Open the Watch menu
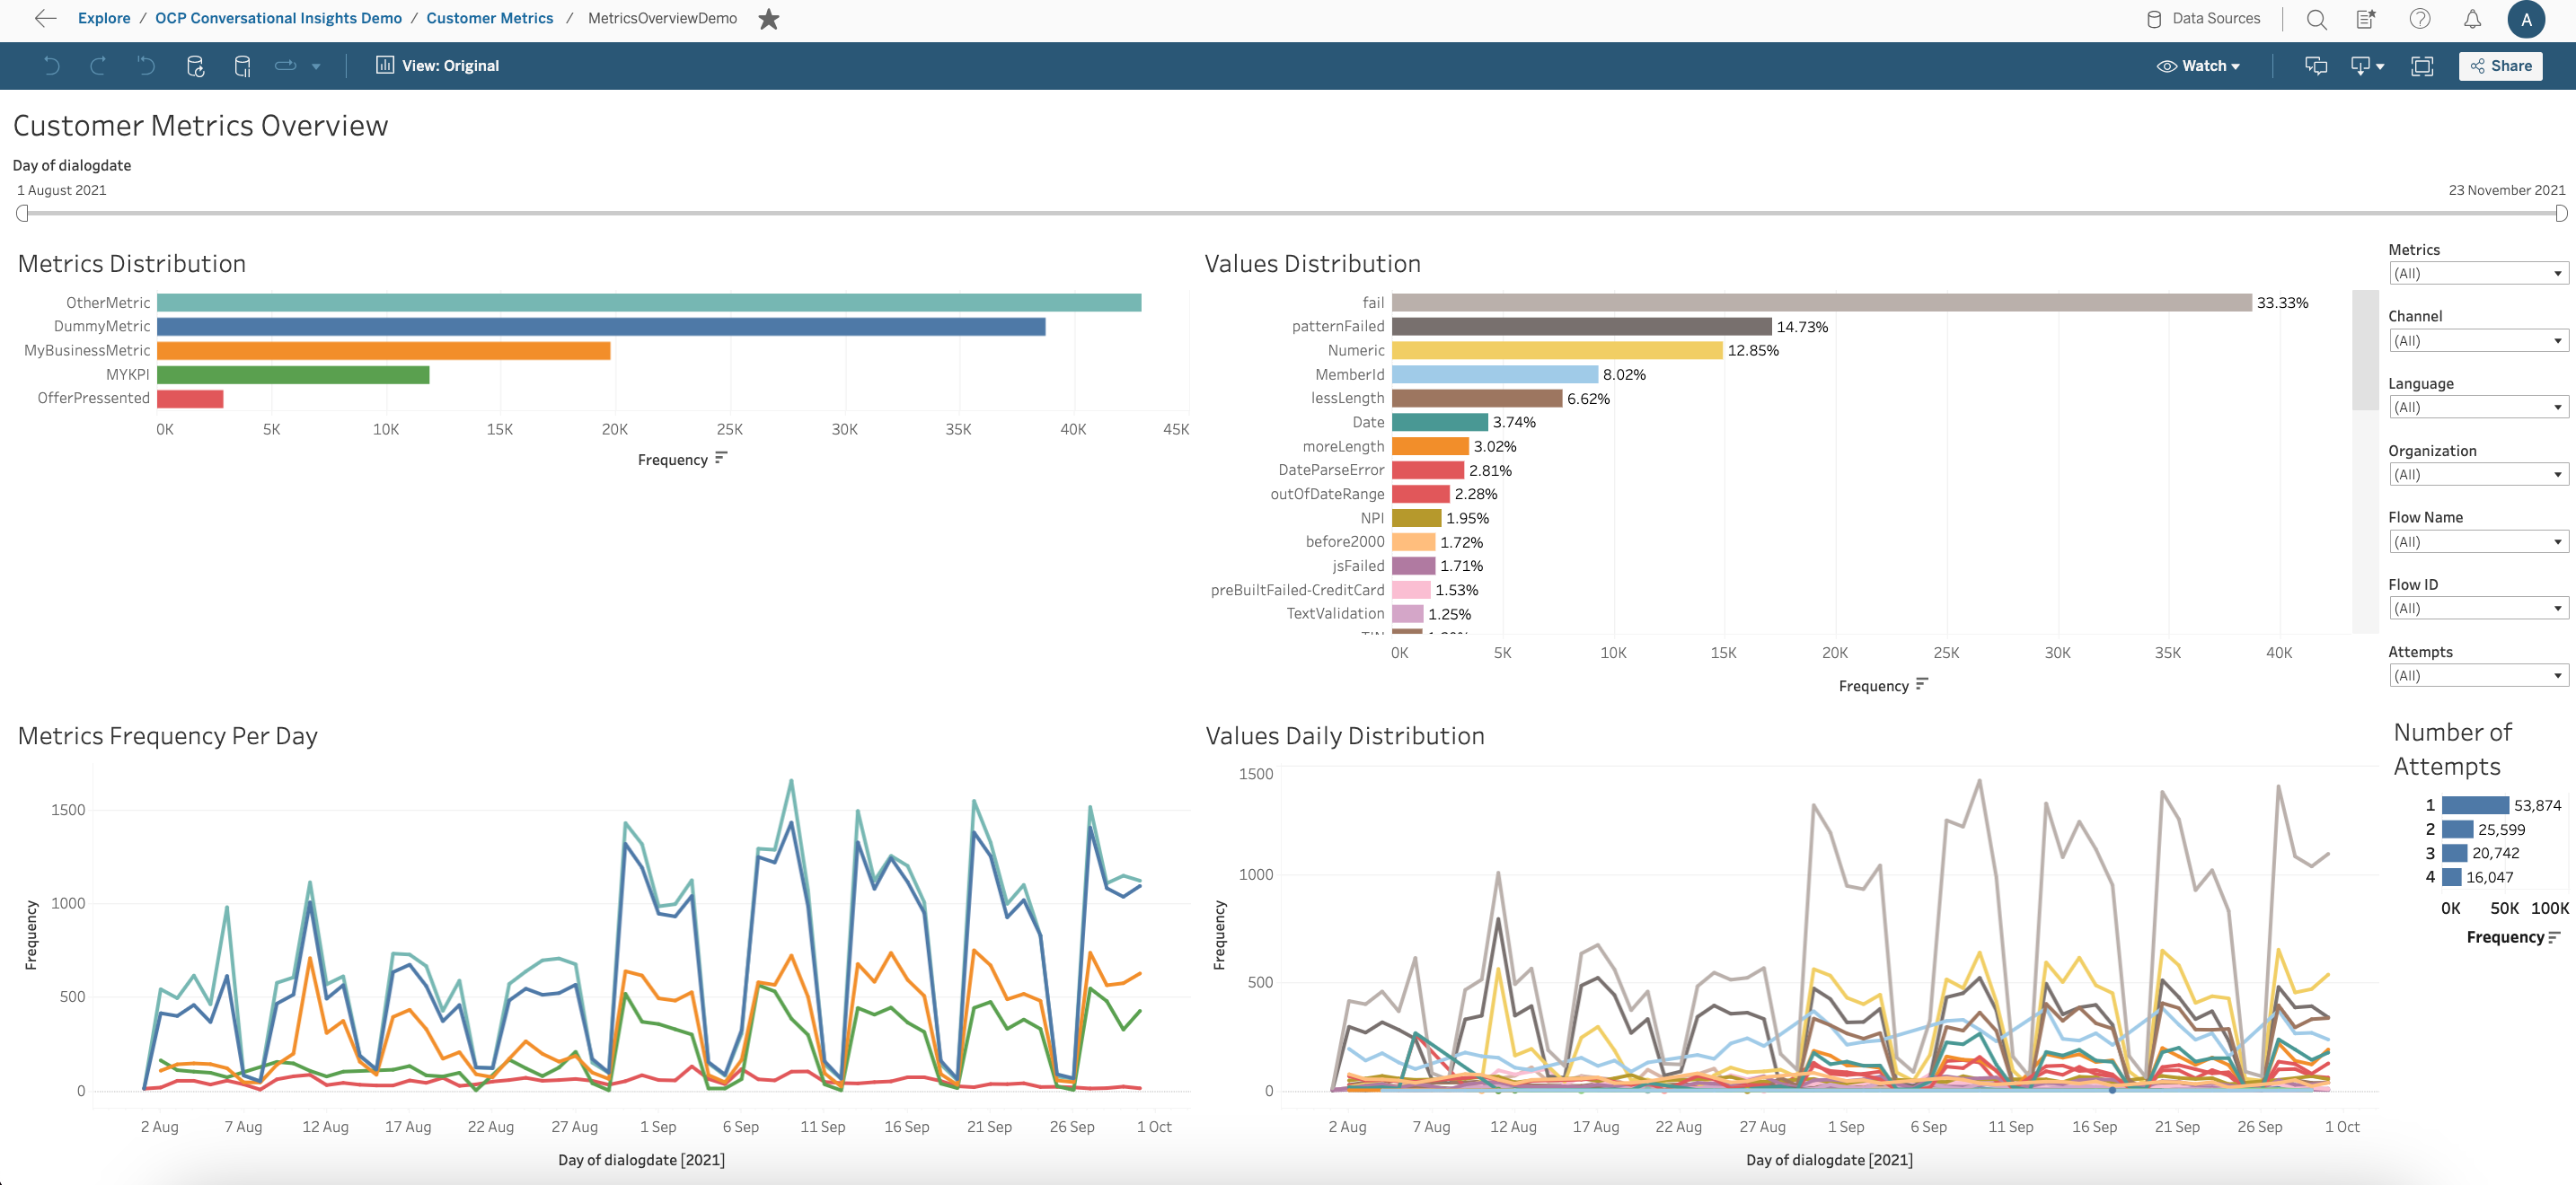Image resolution: width=2576 pixels, height=1185 pixels. click(2198, 66)
